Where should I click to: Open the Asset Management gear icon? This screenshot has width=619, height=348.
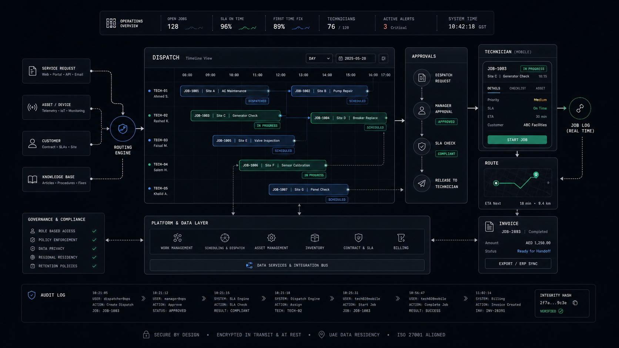271,237
